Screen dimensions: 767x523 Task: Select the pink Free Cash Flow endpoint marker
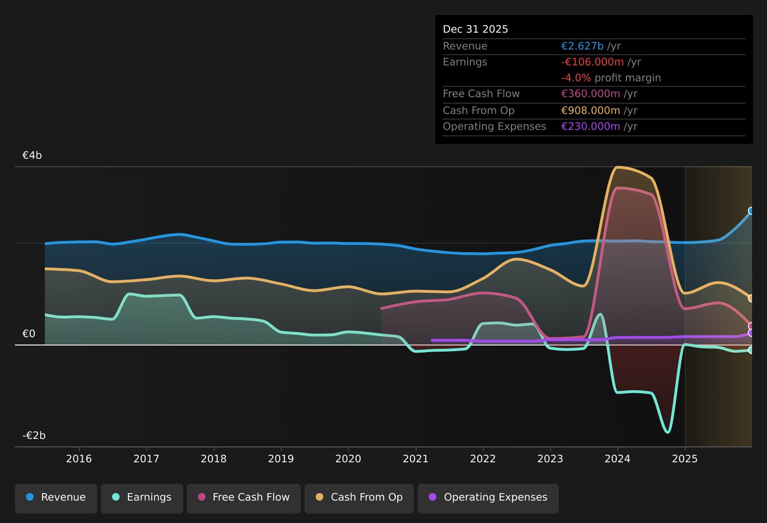click(x=751, y=326)
